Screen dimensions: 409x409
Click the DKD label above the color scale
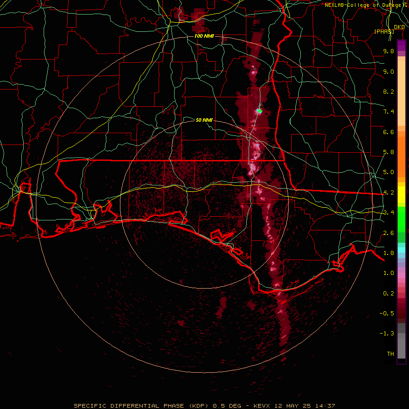(x=399, y=27)
